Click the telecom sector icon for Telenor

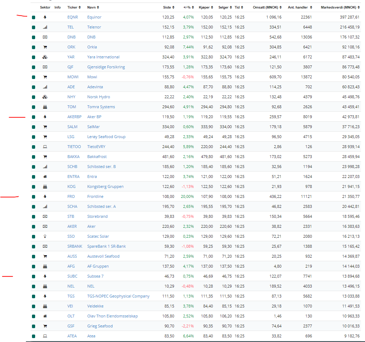tap(45, 27)
